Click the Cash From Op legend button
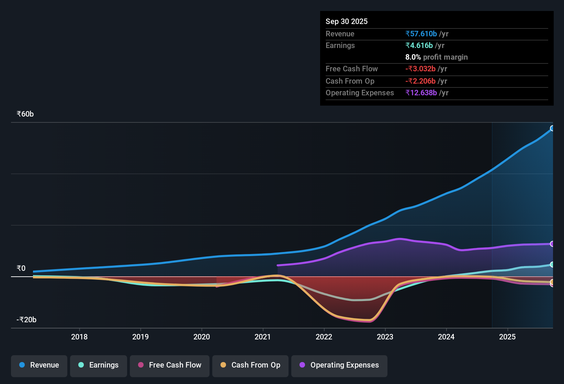The height and width of the screenshot is (384, 564). click(x=250, y=365)
